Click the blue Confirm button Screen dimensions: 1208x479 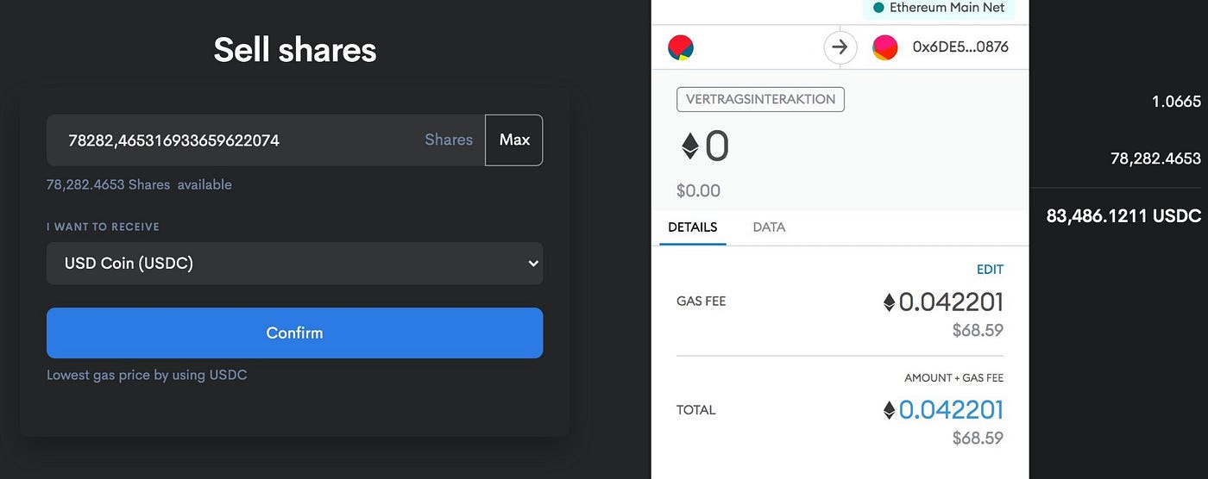294,333
